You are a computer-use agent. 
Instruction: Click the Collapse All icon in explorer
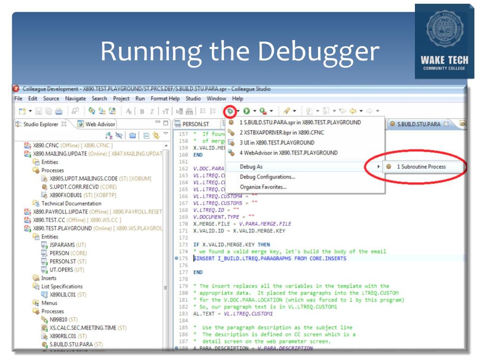click(x=146, y=135)
